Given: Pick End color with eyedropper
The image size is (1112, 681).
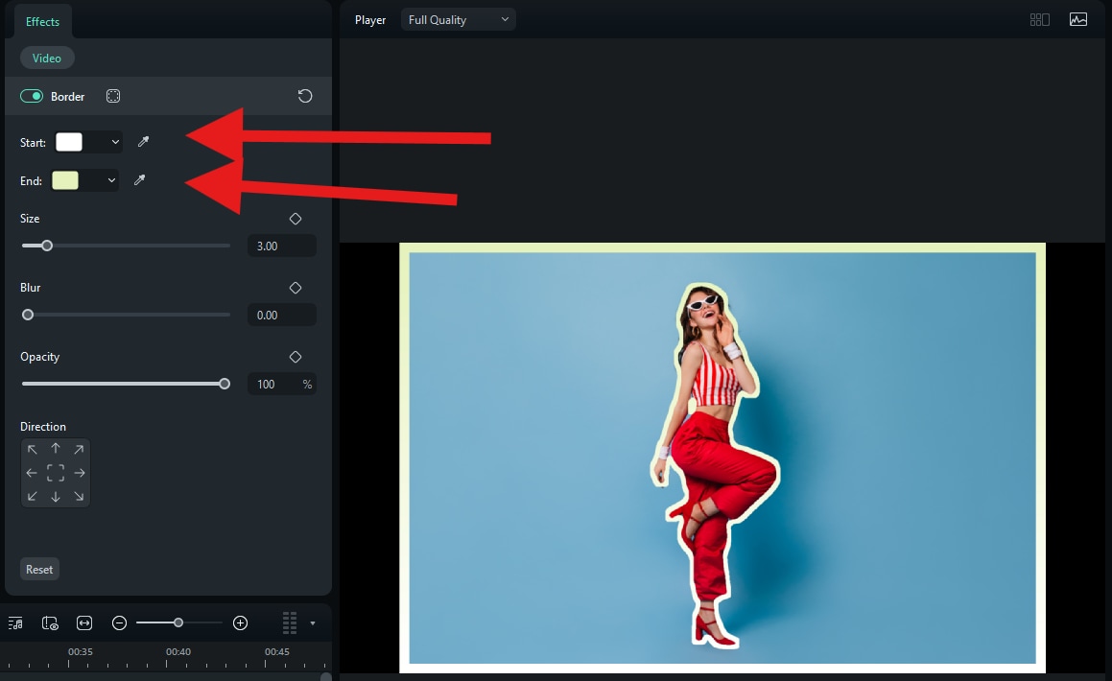Looking at the screenshot, I should click(x=140, y=180).
